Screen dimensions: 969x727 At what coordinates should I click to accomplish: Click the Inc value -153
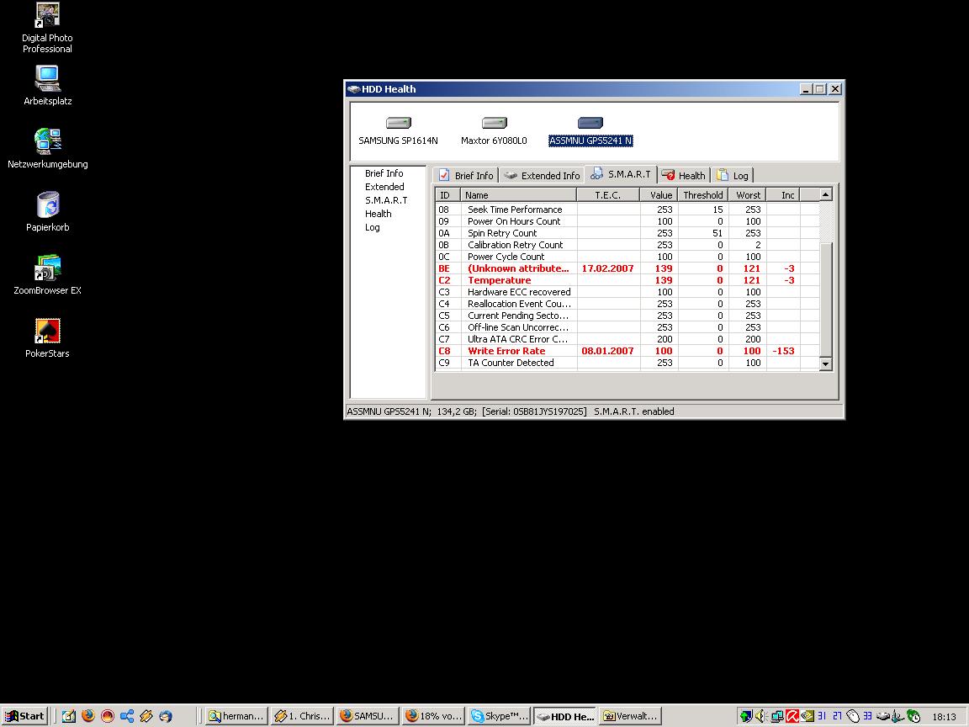[783, 351]
